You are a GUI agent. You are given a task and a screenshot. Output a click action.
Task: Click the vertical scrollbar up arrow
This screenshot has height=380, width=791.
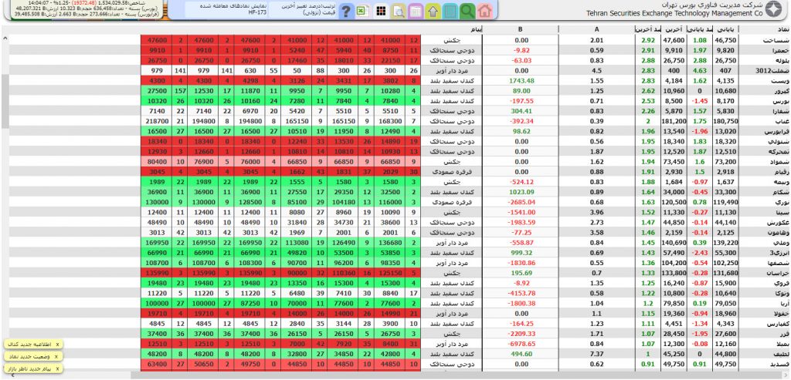click(x=5, y=38)
